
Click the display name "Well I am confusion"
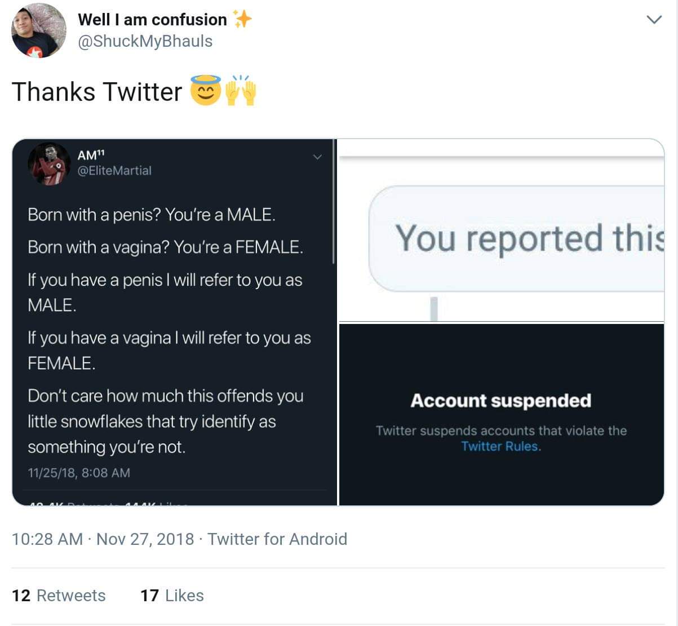(x=152, y=20)
